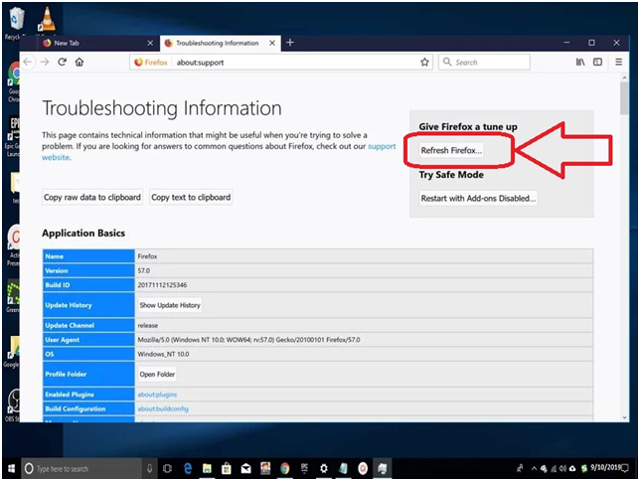Viewport: 640px width, 481px height.
Task: Bookmark this page with the star
Action: [424, 62]
